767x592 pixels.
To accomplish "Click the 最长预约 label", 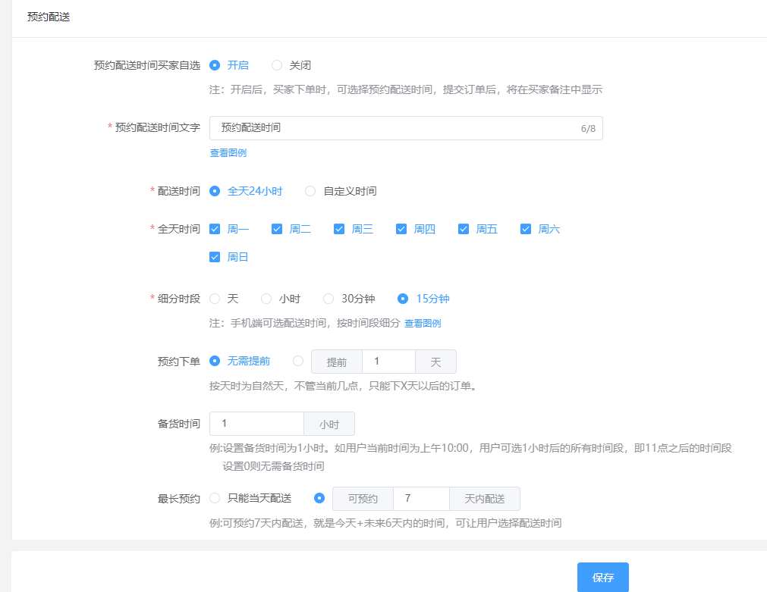I will click(179, 499).
